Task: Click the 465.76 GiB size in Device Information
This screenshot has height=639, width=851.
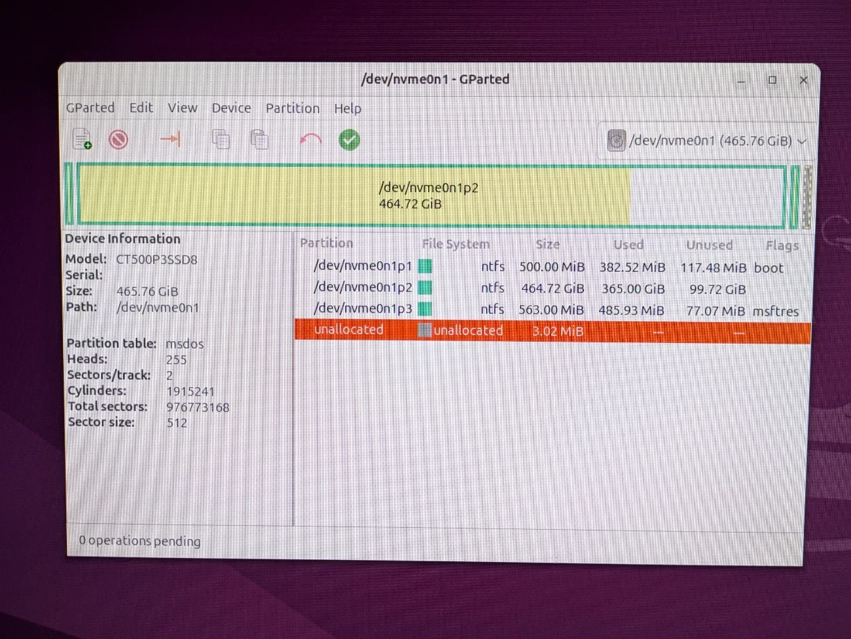Action: click(x=147, y=291)
